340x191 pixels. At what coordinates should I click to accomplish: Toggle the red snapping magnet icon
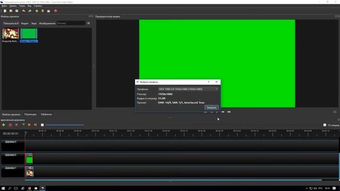(x=10, y=125)
